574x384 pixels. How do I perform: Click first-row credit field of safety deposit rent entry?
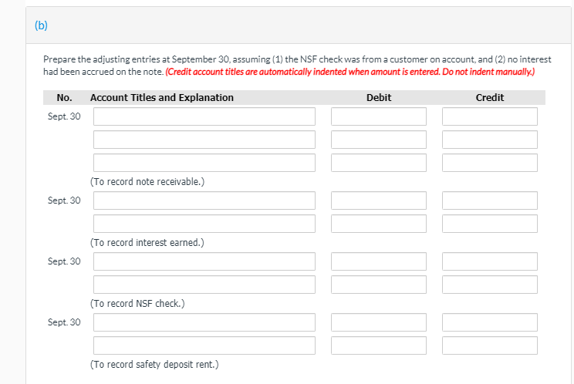tap(490, 322)
